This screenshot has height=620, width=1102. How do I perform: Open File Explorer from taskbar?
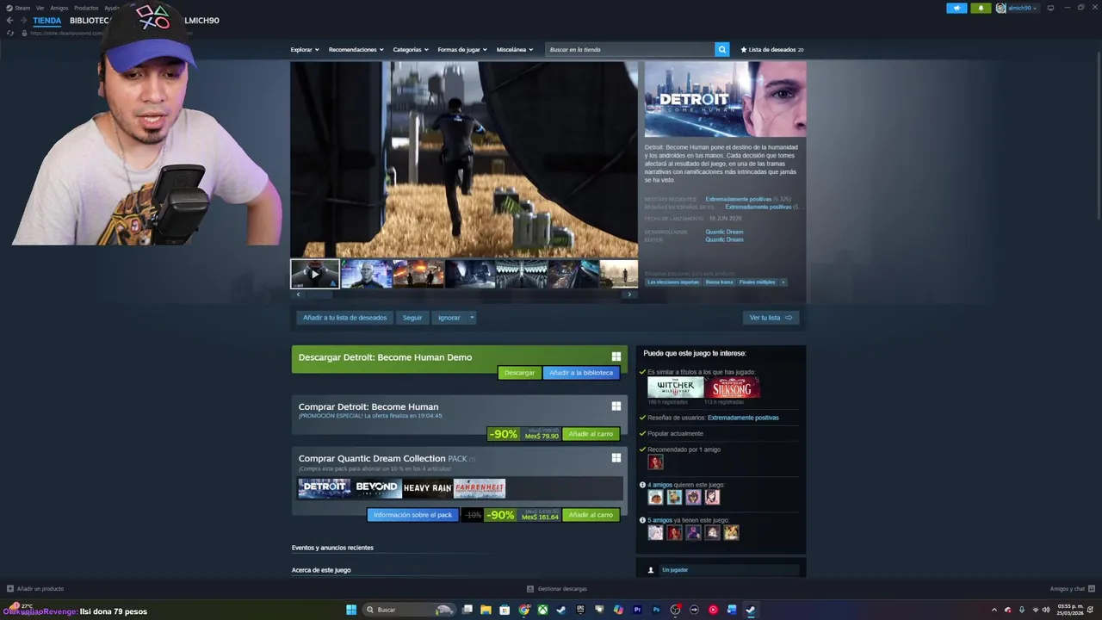pos(486,610)
